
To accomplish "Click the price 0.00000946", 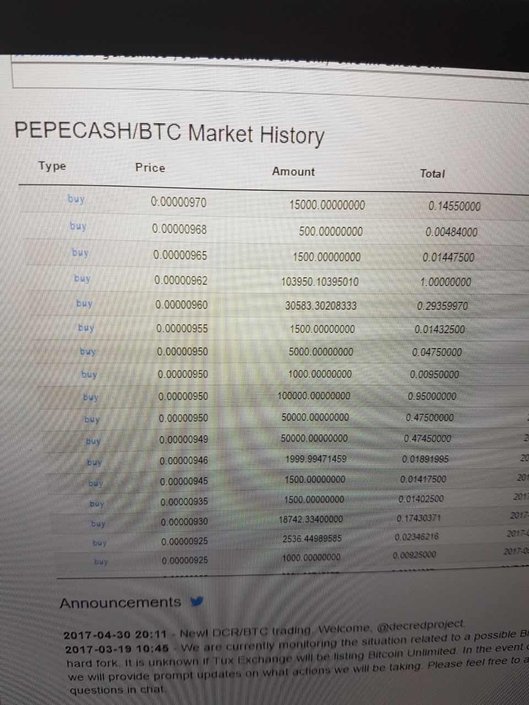I will 184,460.
